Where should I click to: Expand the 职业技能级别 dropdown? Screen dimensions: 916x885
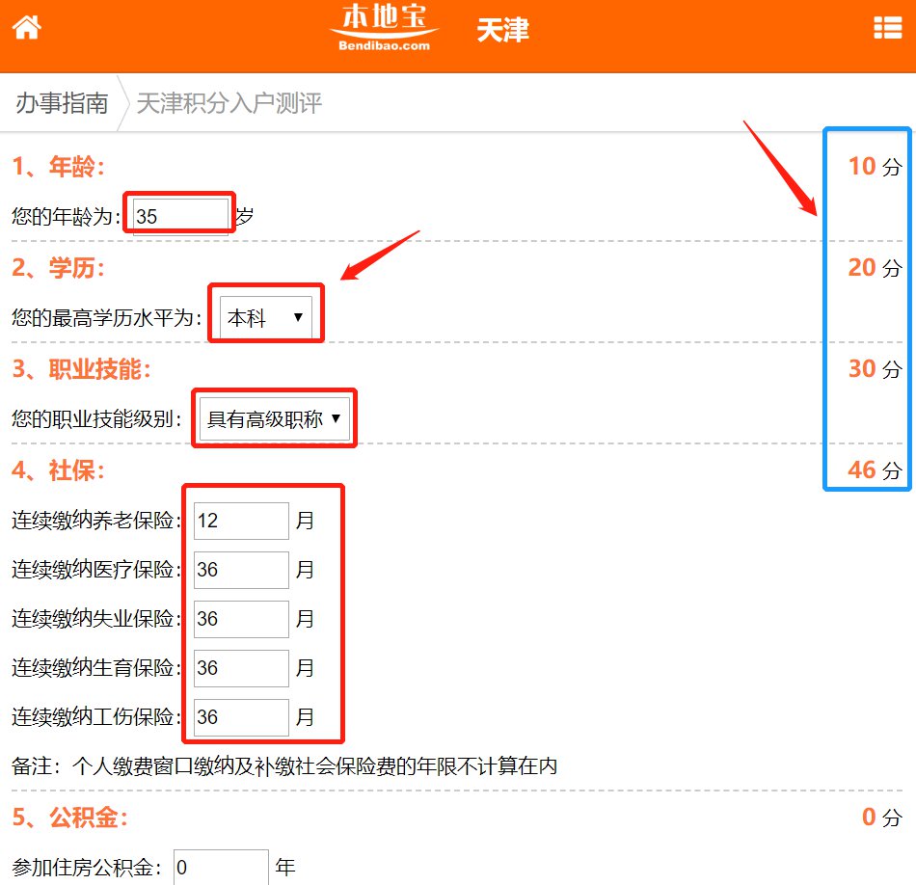tap(275, 419)
